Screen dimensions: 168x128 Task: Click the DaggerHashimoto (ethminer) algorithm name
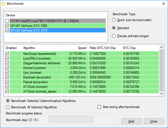click(42, 63)
